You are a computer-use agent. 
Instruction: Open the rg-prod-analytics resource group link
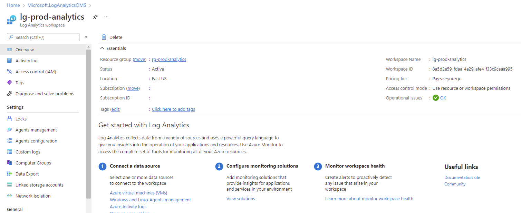[169, 59]
